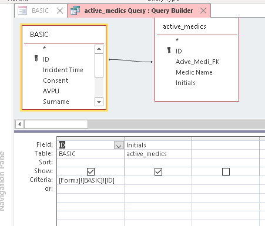
Task: Select ID field in BASIC table
Action: tap(46, 59)
